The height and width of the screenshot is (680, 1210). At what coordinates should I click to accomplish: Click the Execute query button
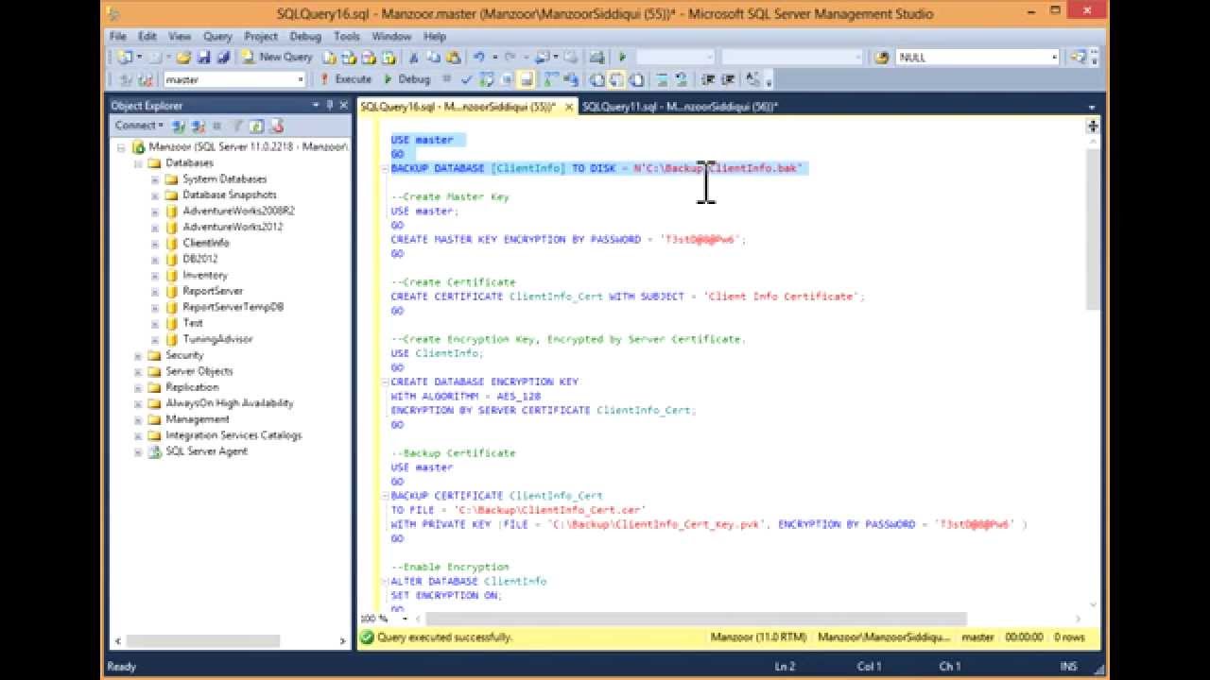(x=345, y=79)
